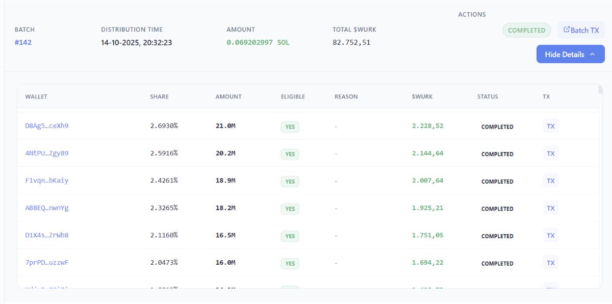612x304 pixels.
Task: View TX for wallet F1vqn…bKaiy
Action: (550, 181)
